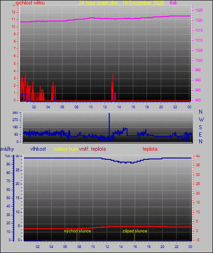Click the dip in the blue humidity line

(x=129, y=162)
